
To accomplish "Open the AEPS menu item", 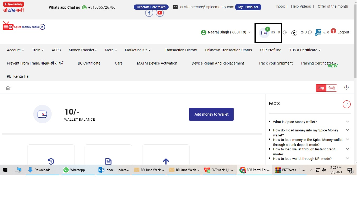I will 56,50.
